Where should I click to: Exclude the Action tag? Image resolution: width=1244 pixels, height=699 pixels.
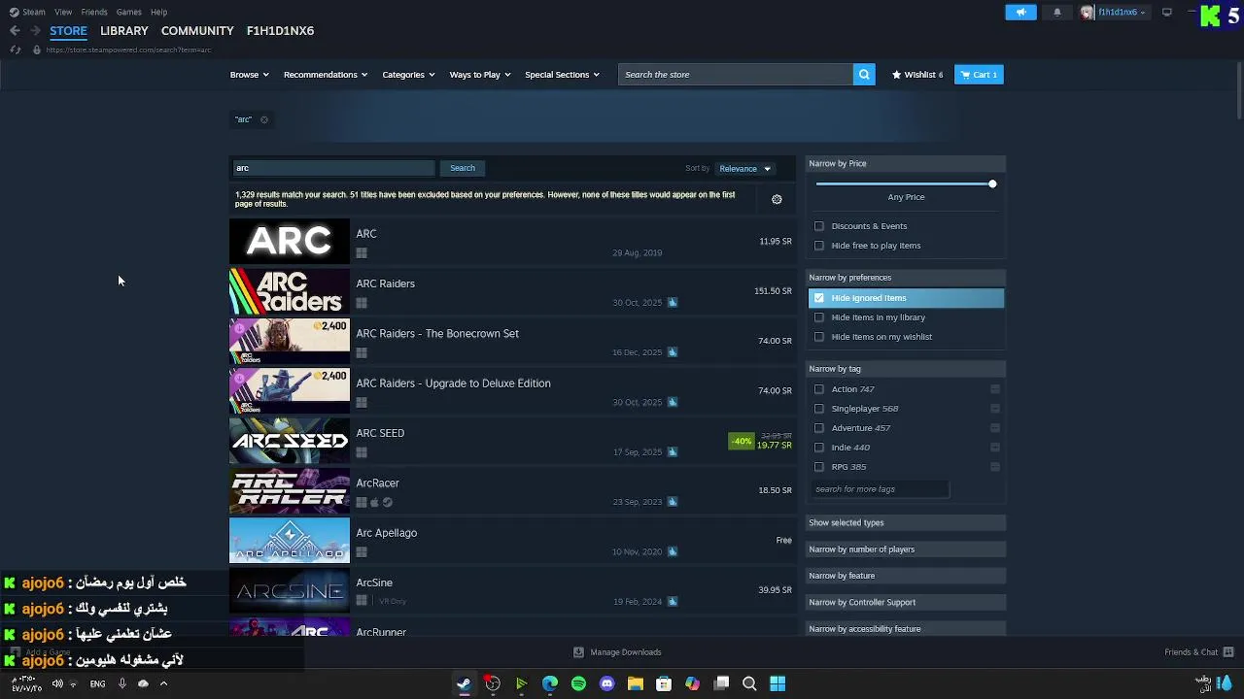pos(995,389)
